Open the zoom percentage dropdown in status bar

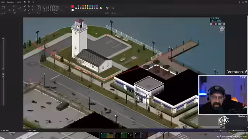click(221, 131)
